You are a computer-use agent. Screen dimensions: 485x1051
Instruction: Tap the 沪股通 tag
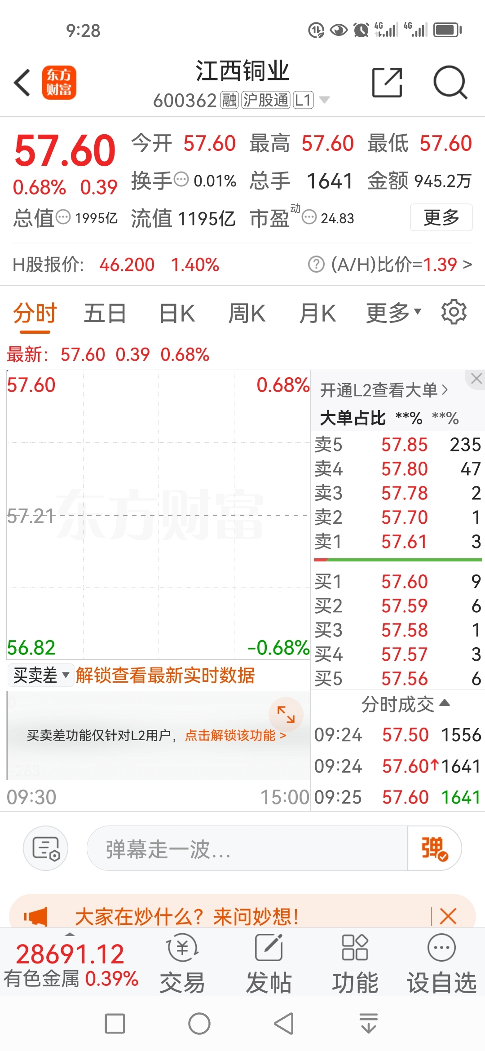click(x=265, y=100)
